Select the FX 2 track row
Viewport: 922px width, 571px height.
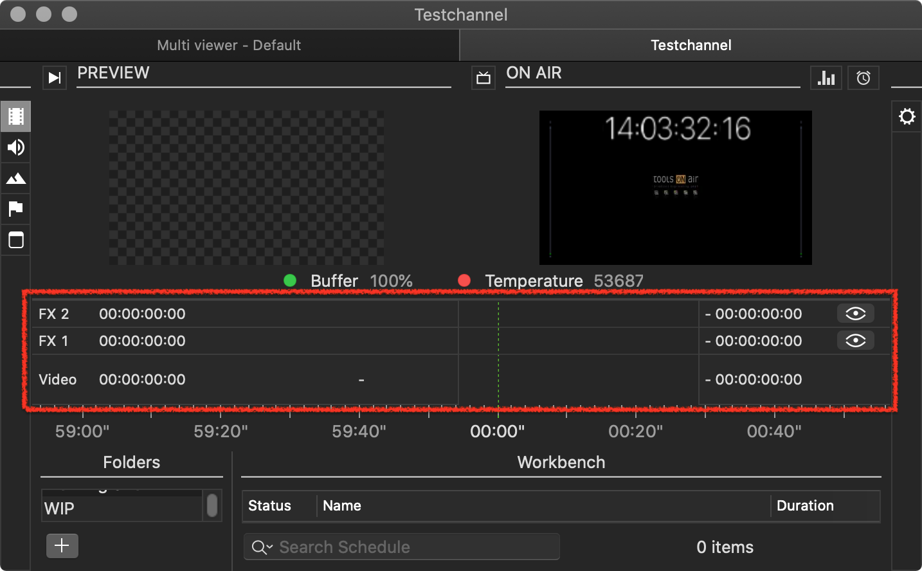coord(460,314)
